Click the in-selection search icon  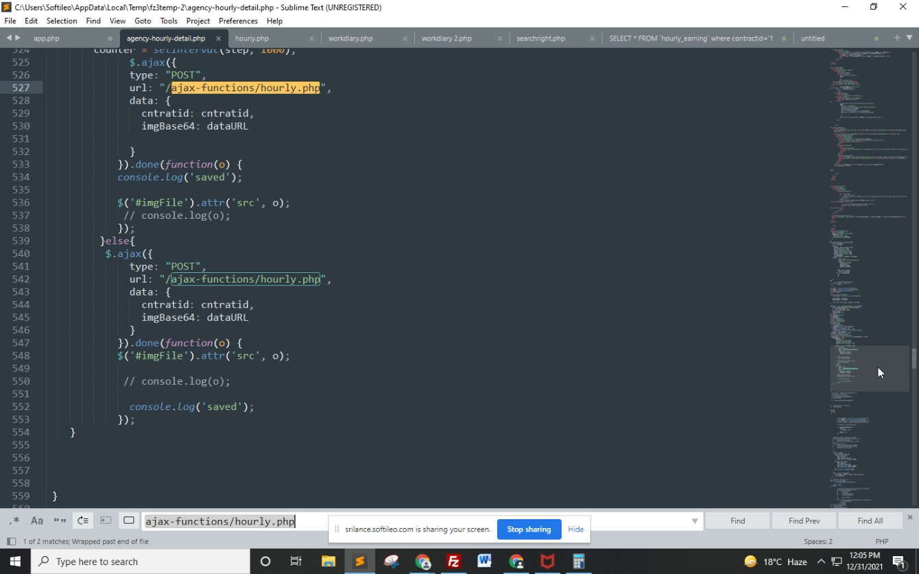pyautogui.click(x=106, y=521)
